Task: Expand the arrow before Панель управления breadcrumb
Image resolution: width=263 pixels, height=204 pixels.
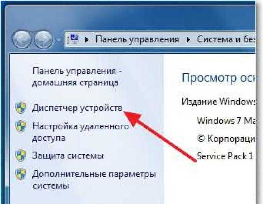Action: (x=87, y=39)
